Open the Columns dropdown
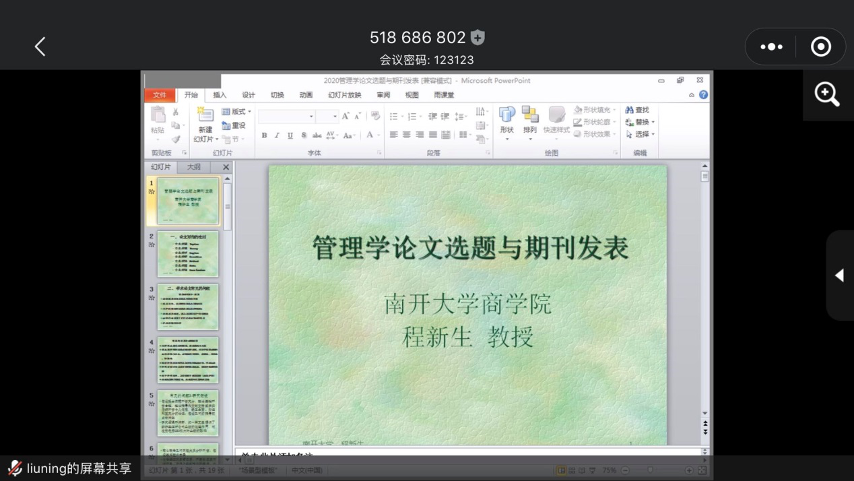Screen dimensions: 854x481 pos(465,135)
